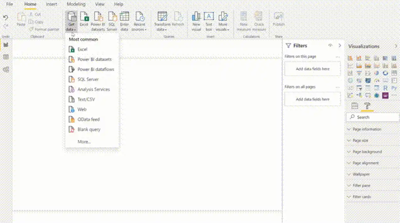Click Power BI datasets in the ribbon

click(98, 21)
